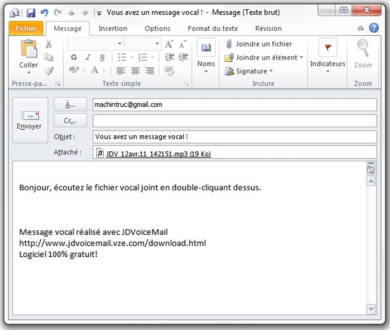The width and height of the screenshot is (390, 330).
Task: Open the attached JDV mp3 file
Action: [158, 154]
